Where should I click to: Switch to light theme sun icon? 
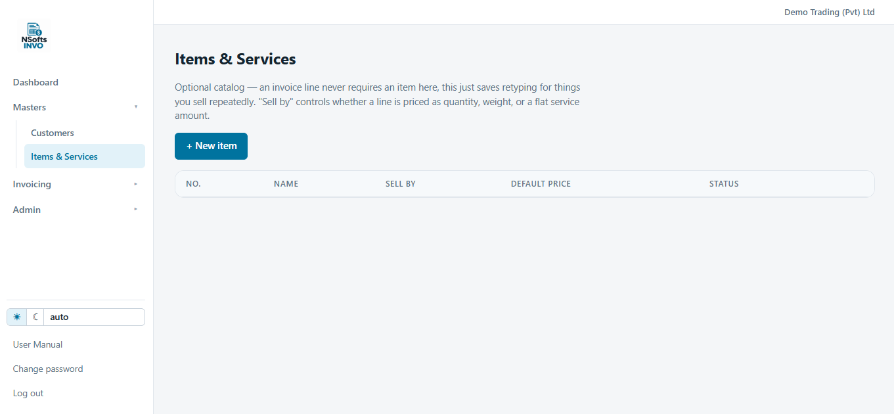coord(17,317)
